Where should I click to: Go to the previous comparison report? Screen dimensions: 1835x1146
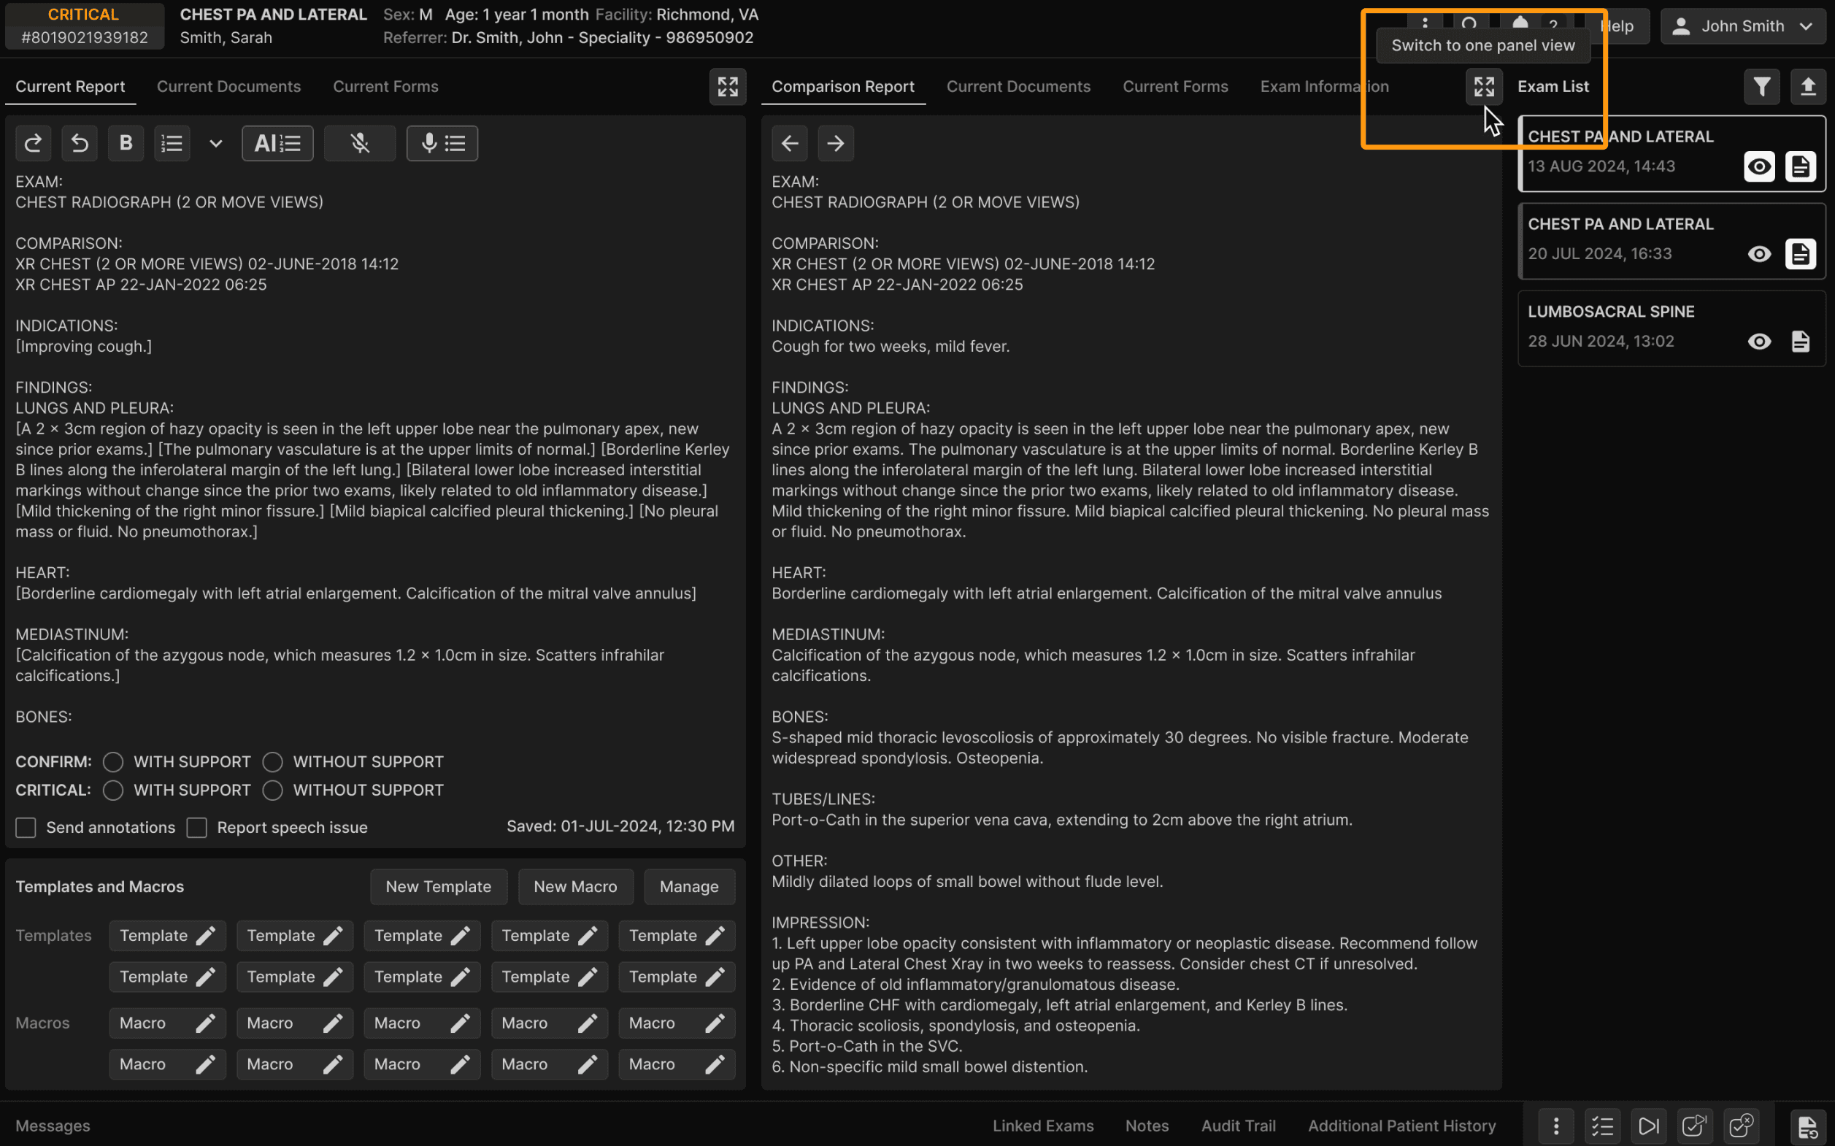[x=790, y=143]
